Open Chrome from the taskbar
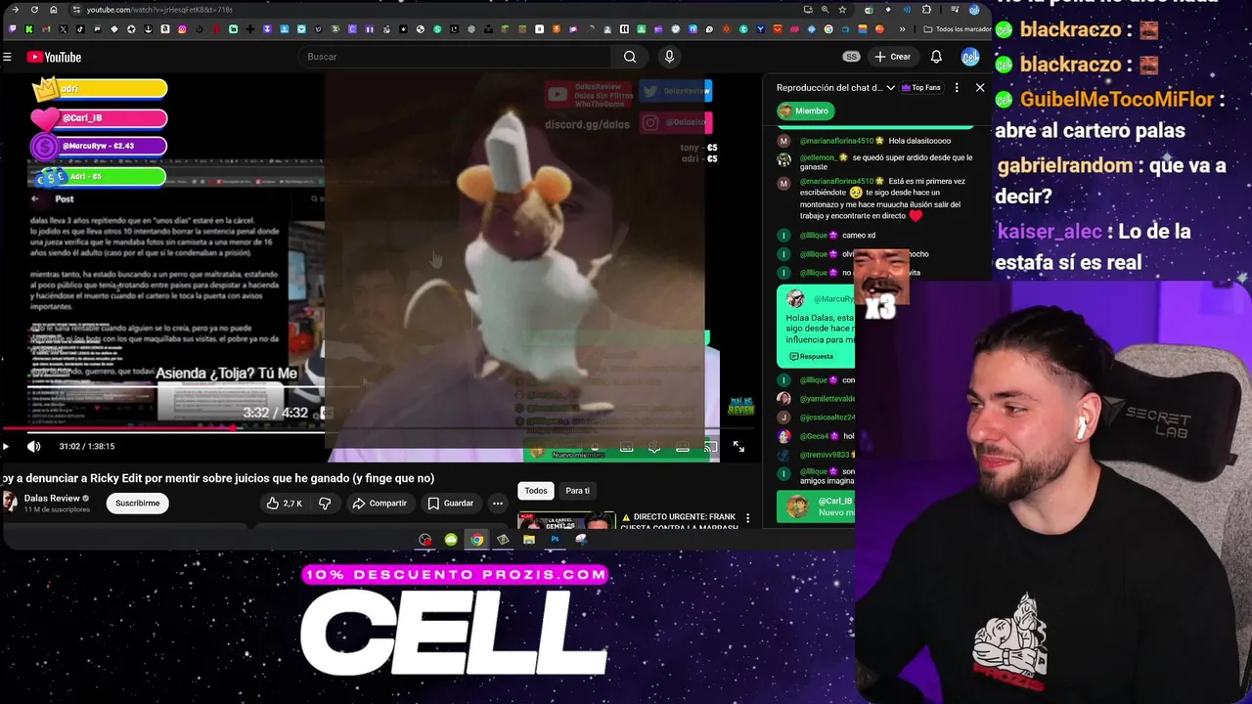The width and height of the screenshot is (1252, 704). (476, 540)
